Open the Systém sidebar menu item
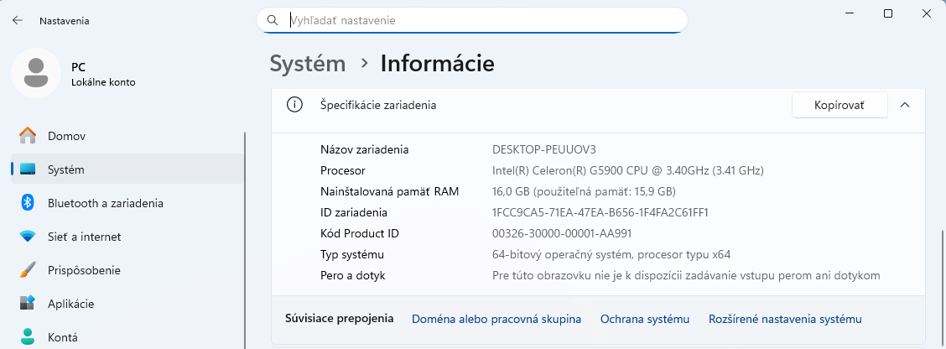Viewport: 946px width, 349px height. (x=66, y=169)
